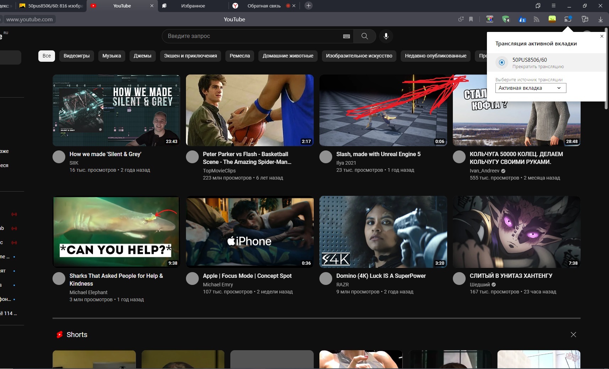Select the Изобразительное искусство filter chip
The image size is (609, 369).
coord(359,56)
